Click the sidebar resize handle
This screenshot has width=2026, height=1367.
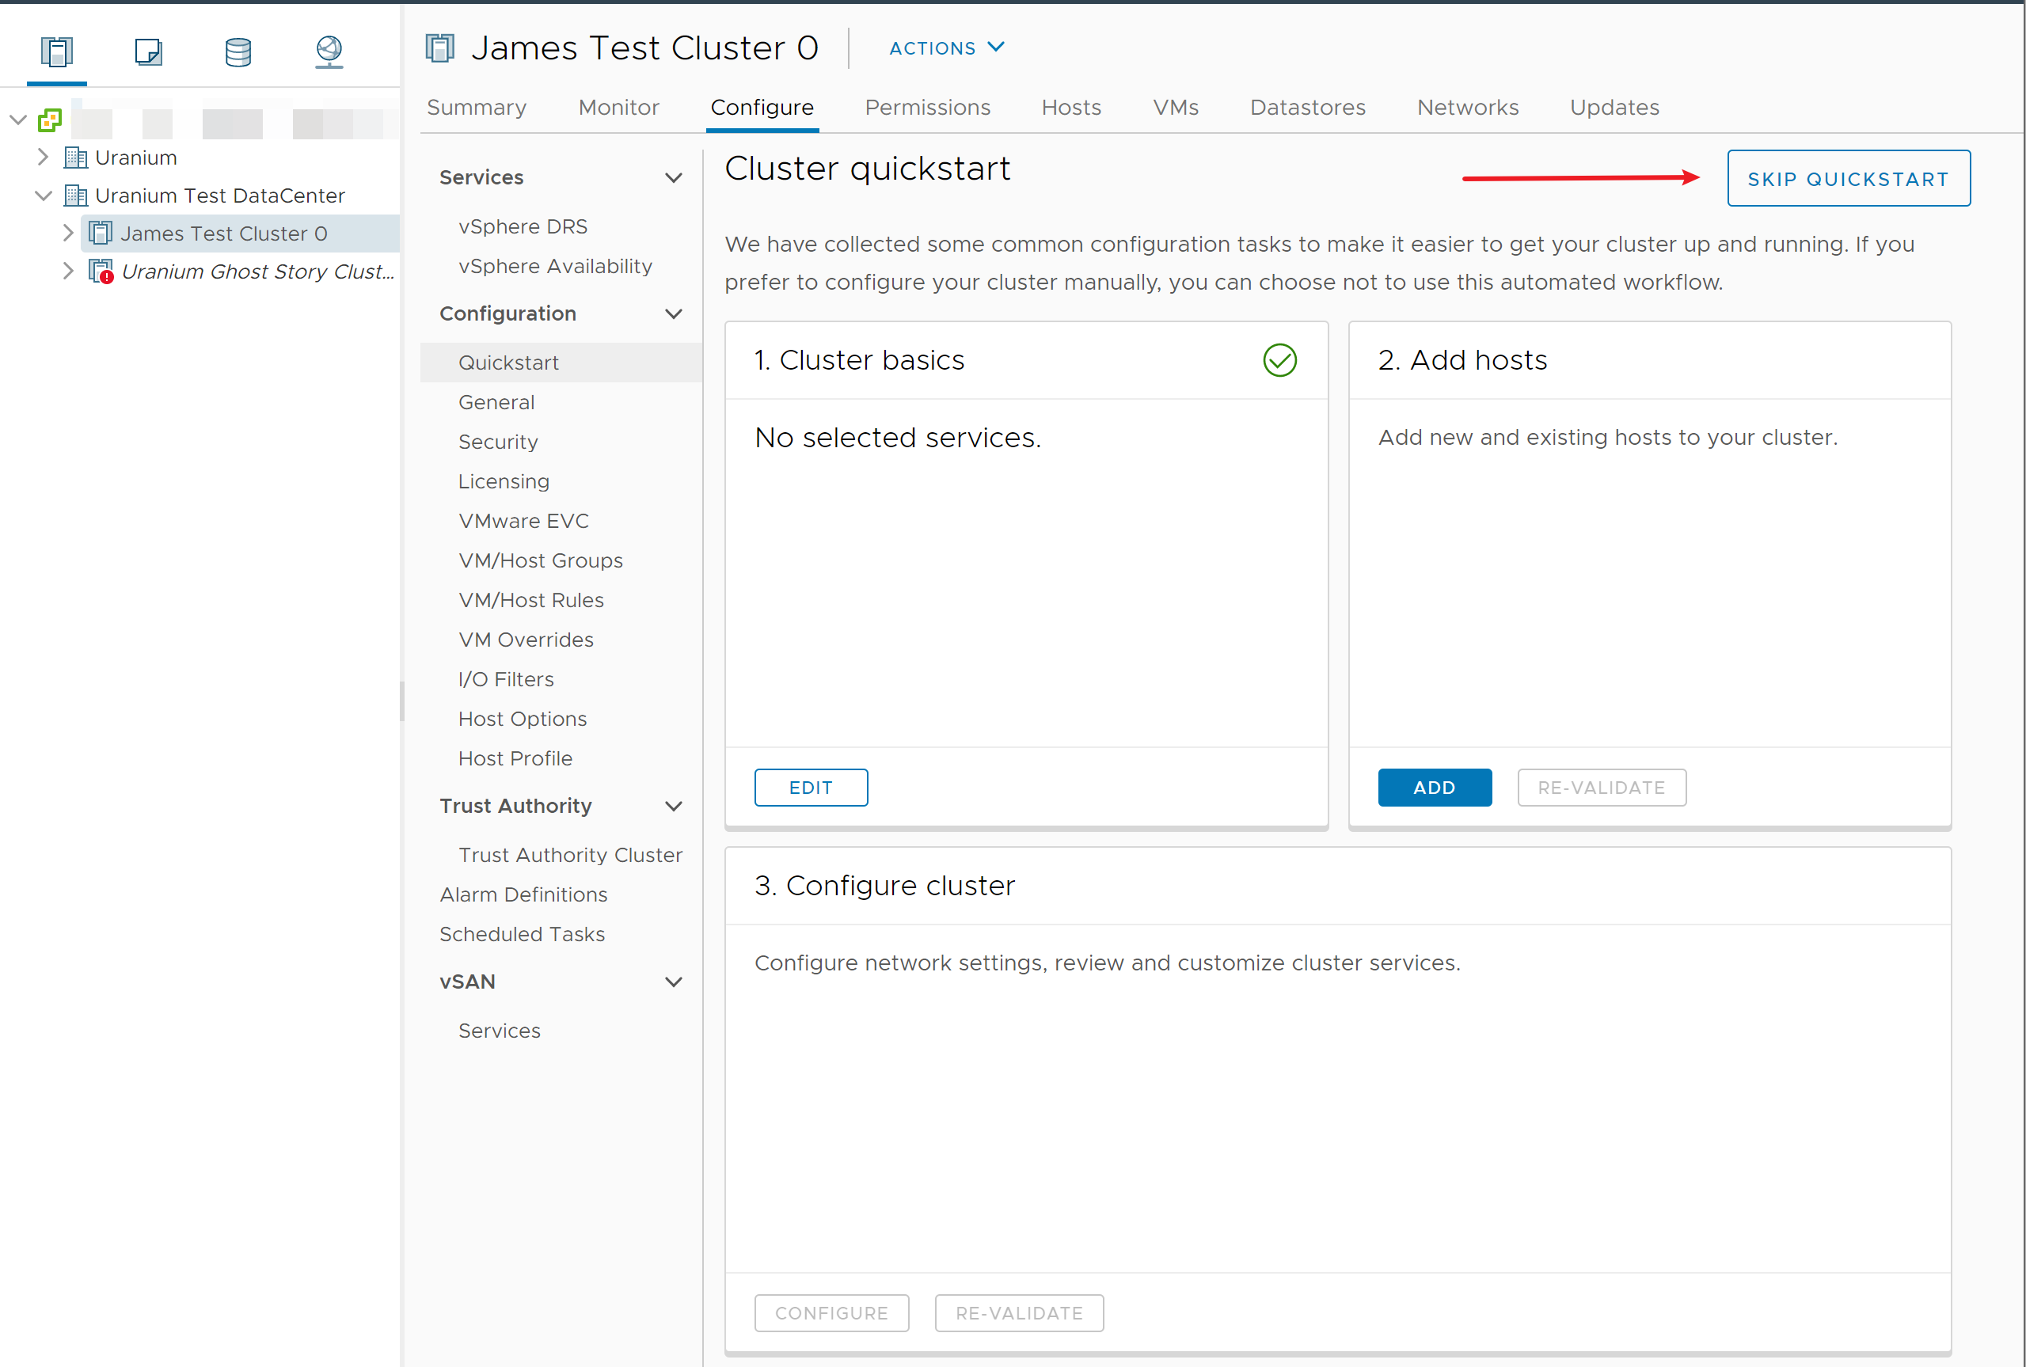tap(402, 701)
